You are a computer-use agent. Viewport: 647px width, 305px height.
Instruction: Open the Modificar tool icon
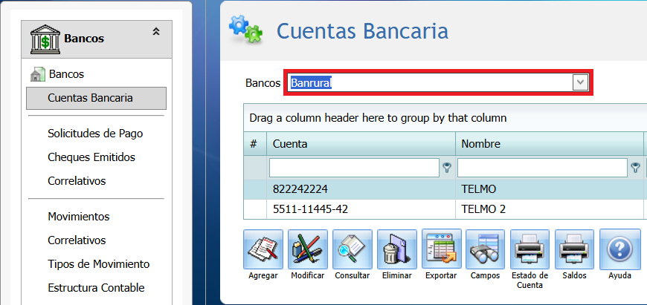click(308, 249)
